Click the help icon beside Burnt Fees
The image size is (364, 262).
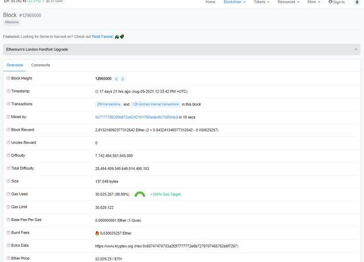pos(8,232)
